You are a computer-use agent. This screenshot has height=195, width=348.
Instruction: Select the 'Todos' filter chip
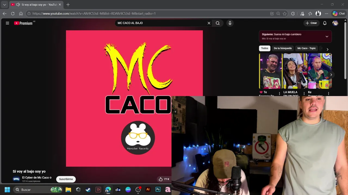click(x=265, y=48)
